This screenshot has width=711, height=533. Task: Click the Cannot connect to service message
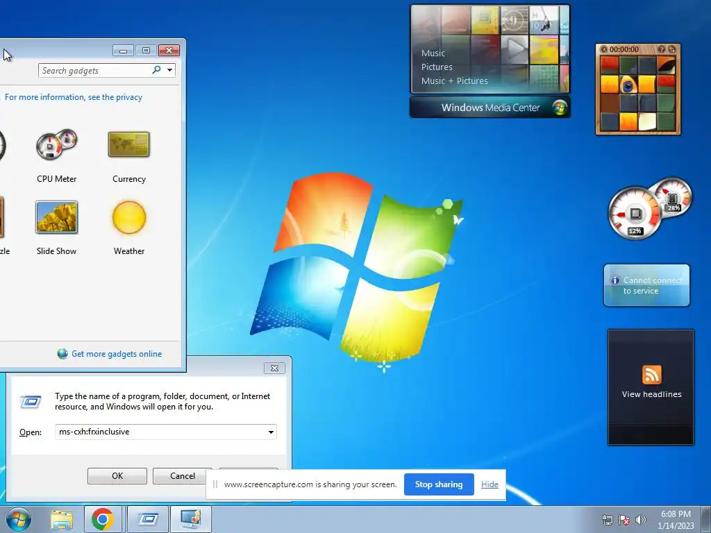[651, 285]
